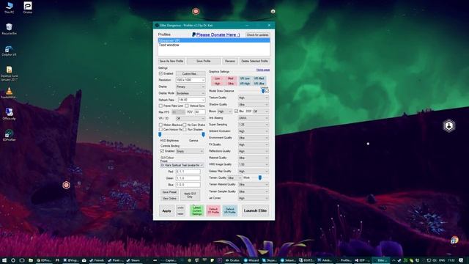Switch to the Oculus taskbar item
Viewport: 469px width, 264px height.
[x=232, y=260]
